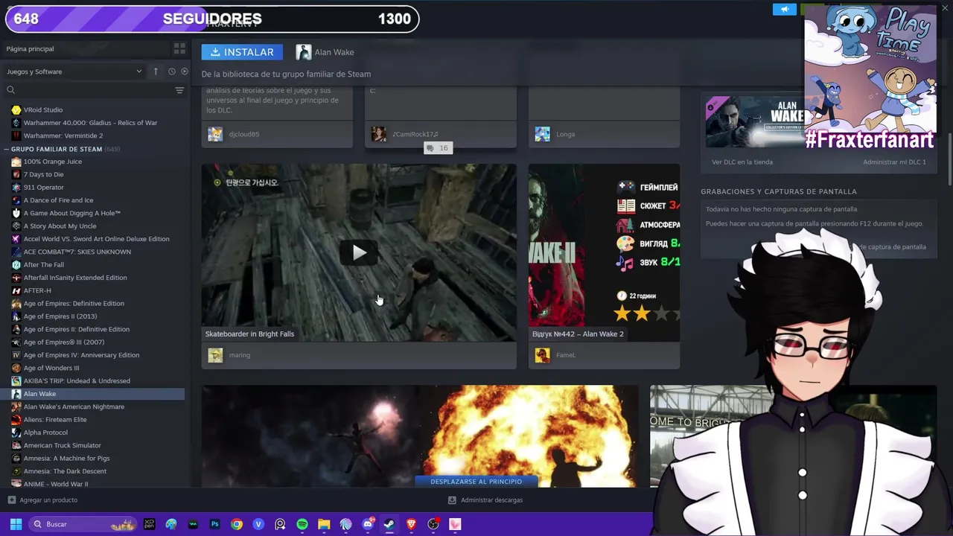
Task: Open OBS Studio from taskbar
Action: [x=433, y=524]
